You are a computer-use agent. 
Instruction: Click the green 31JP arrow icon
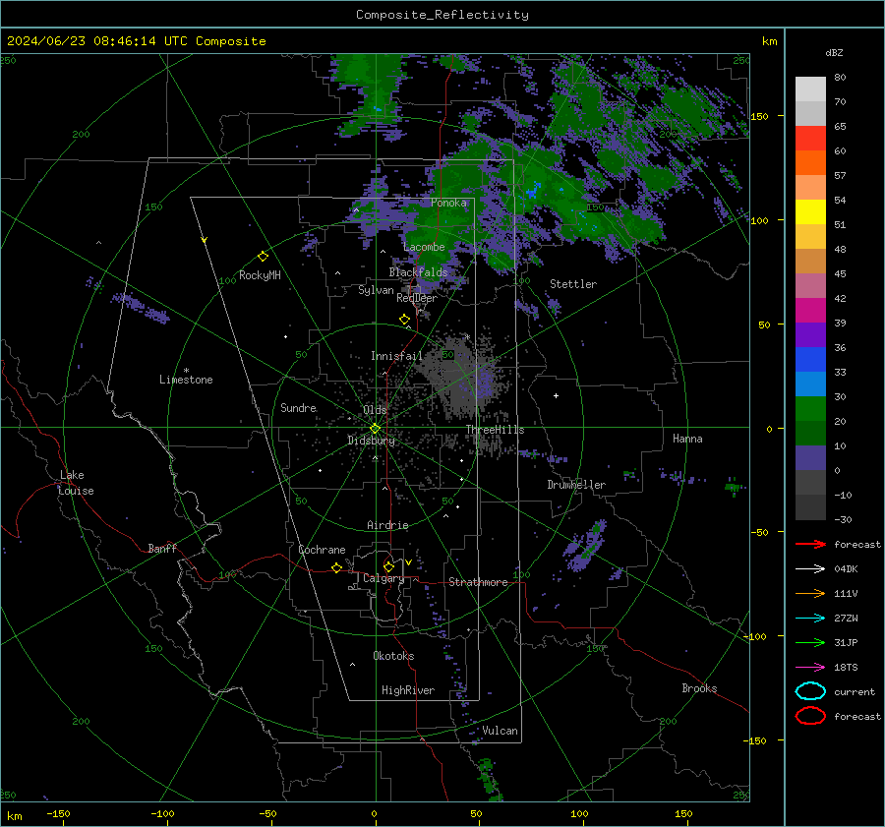(810, 642)
